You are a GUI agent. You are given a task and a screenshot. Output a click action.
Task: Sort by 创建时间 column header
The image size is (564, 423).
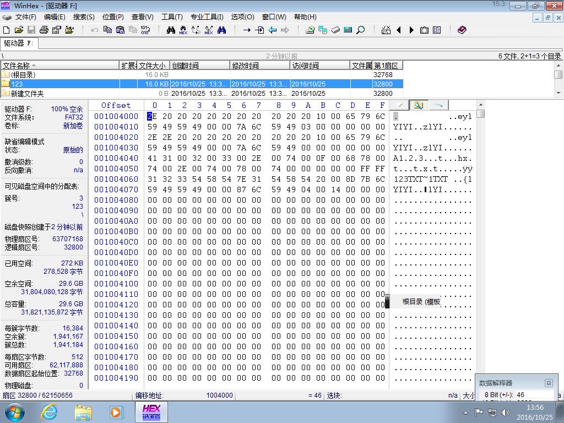click(199, 66)
